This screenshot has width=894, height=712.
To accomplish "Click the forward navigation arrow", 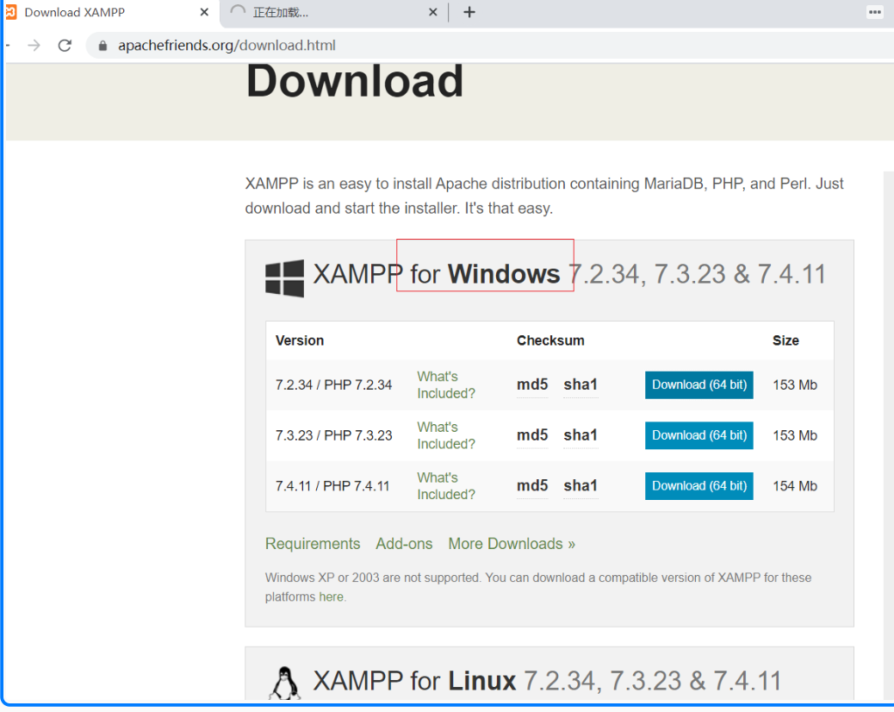I will pyautogui.click(x=34, y=45).
